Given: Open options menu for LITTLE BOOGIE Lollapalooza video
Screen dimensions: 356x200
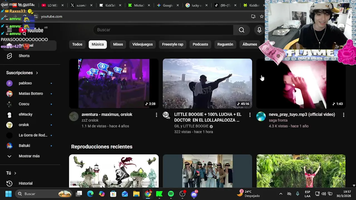Looking at the screenshot, I should click(x=250, y=115).
